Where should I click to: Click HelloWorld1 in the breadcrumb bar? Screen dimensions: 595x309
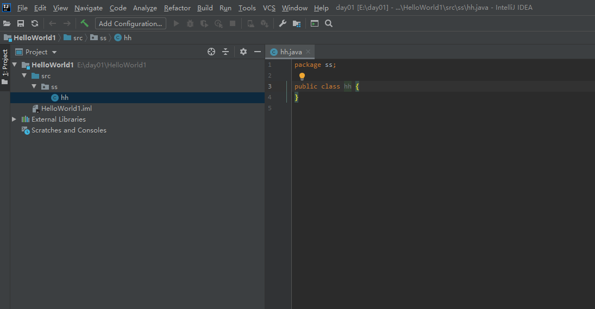point(30,37)
